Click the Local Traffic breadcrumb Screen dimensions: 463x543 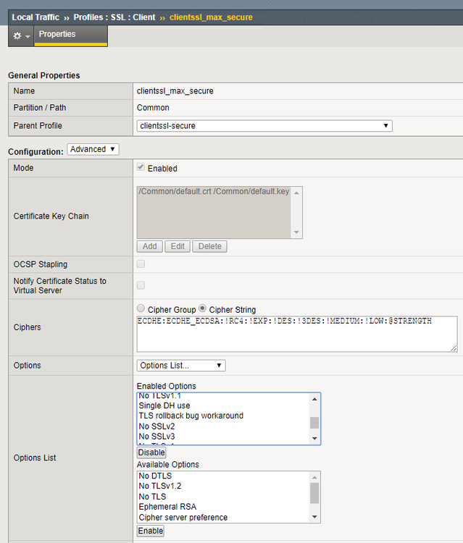[35, 17]
